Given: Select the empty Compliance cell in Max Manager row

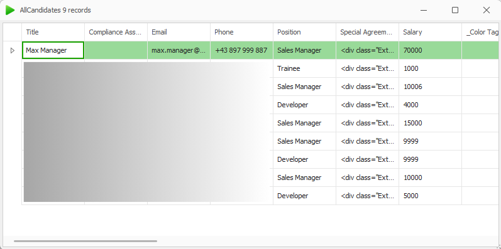Looking at the screenshot, I should (x=116, y=50).
